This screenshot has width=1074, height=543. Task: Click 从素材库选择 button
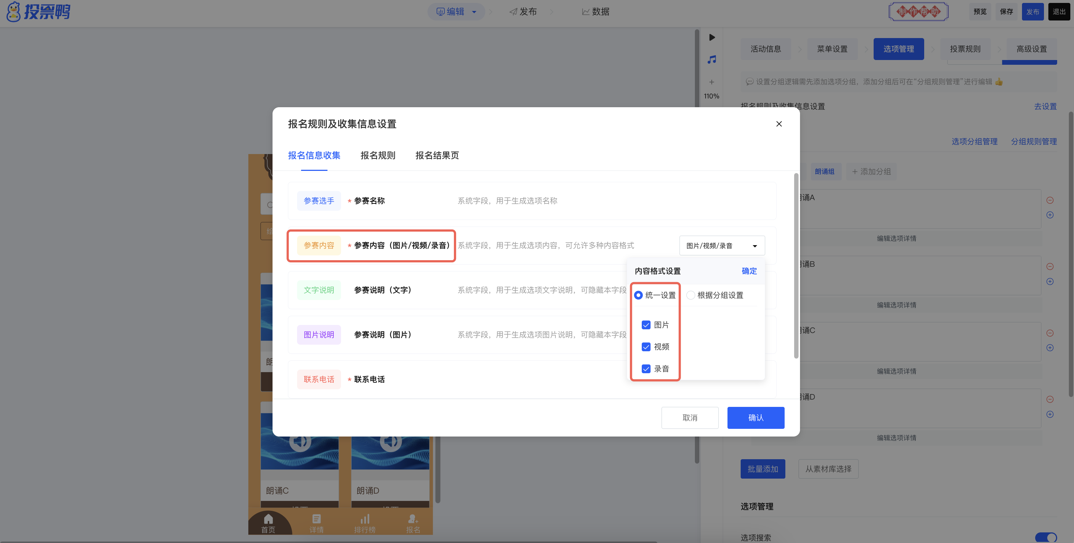click(x=828, y=469)
